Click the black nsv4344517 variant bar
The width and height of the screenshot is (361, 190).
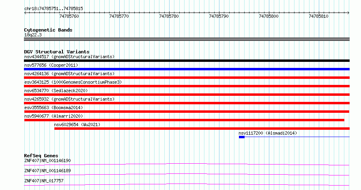coord(187,61)
